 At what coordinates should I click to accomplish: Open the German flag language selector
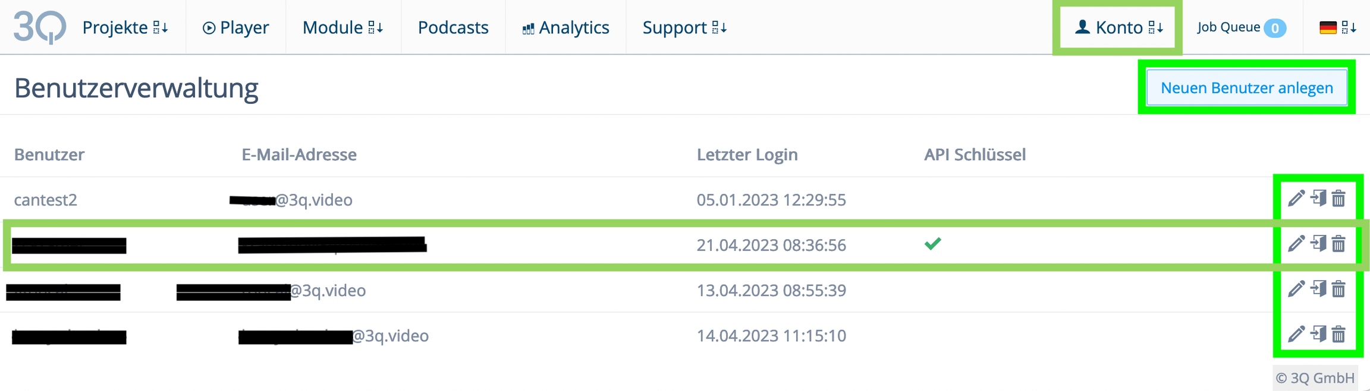click(x=1337, y=27)
